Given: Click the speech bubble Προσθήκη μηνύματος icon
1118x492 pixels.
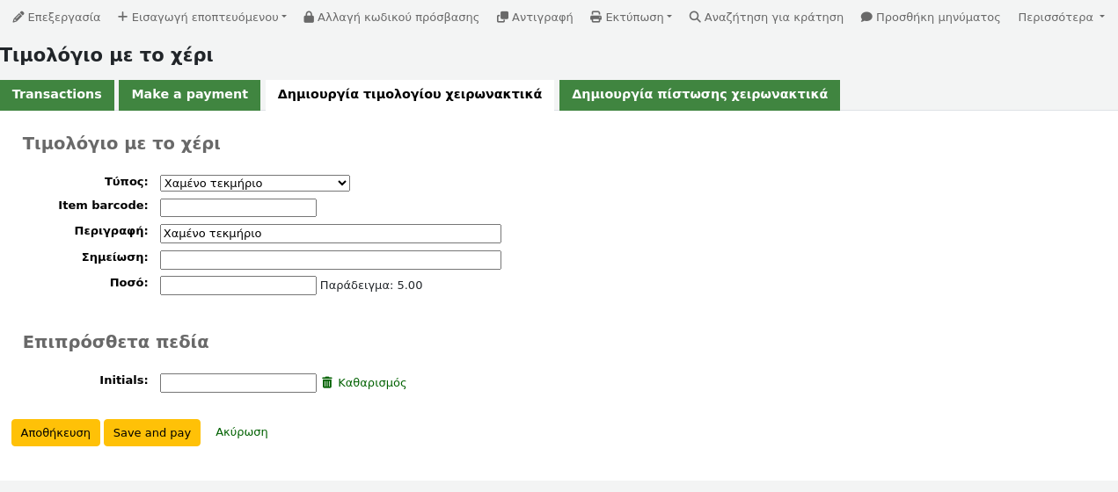Looking at the screenshot, I should click(866, 18).
